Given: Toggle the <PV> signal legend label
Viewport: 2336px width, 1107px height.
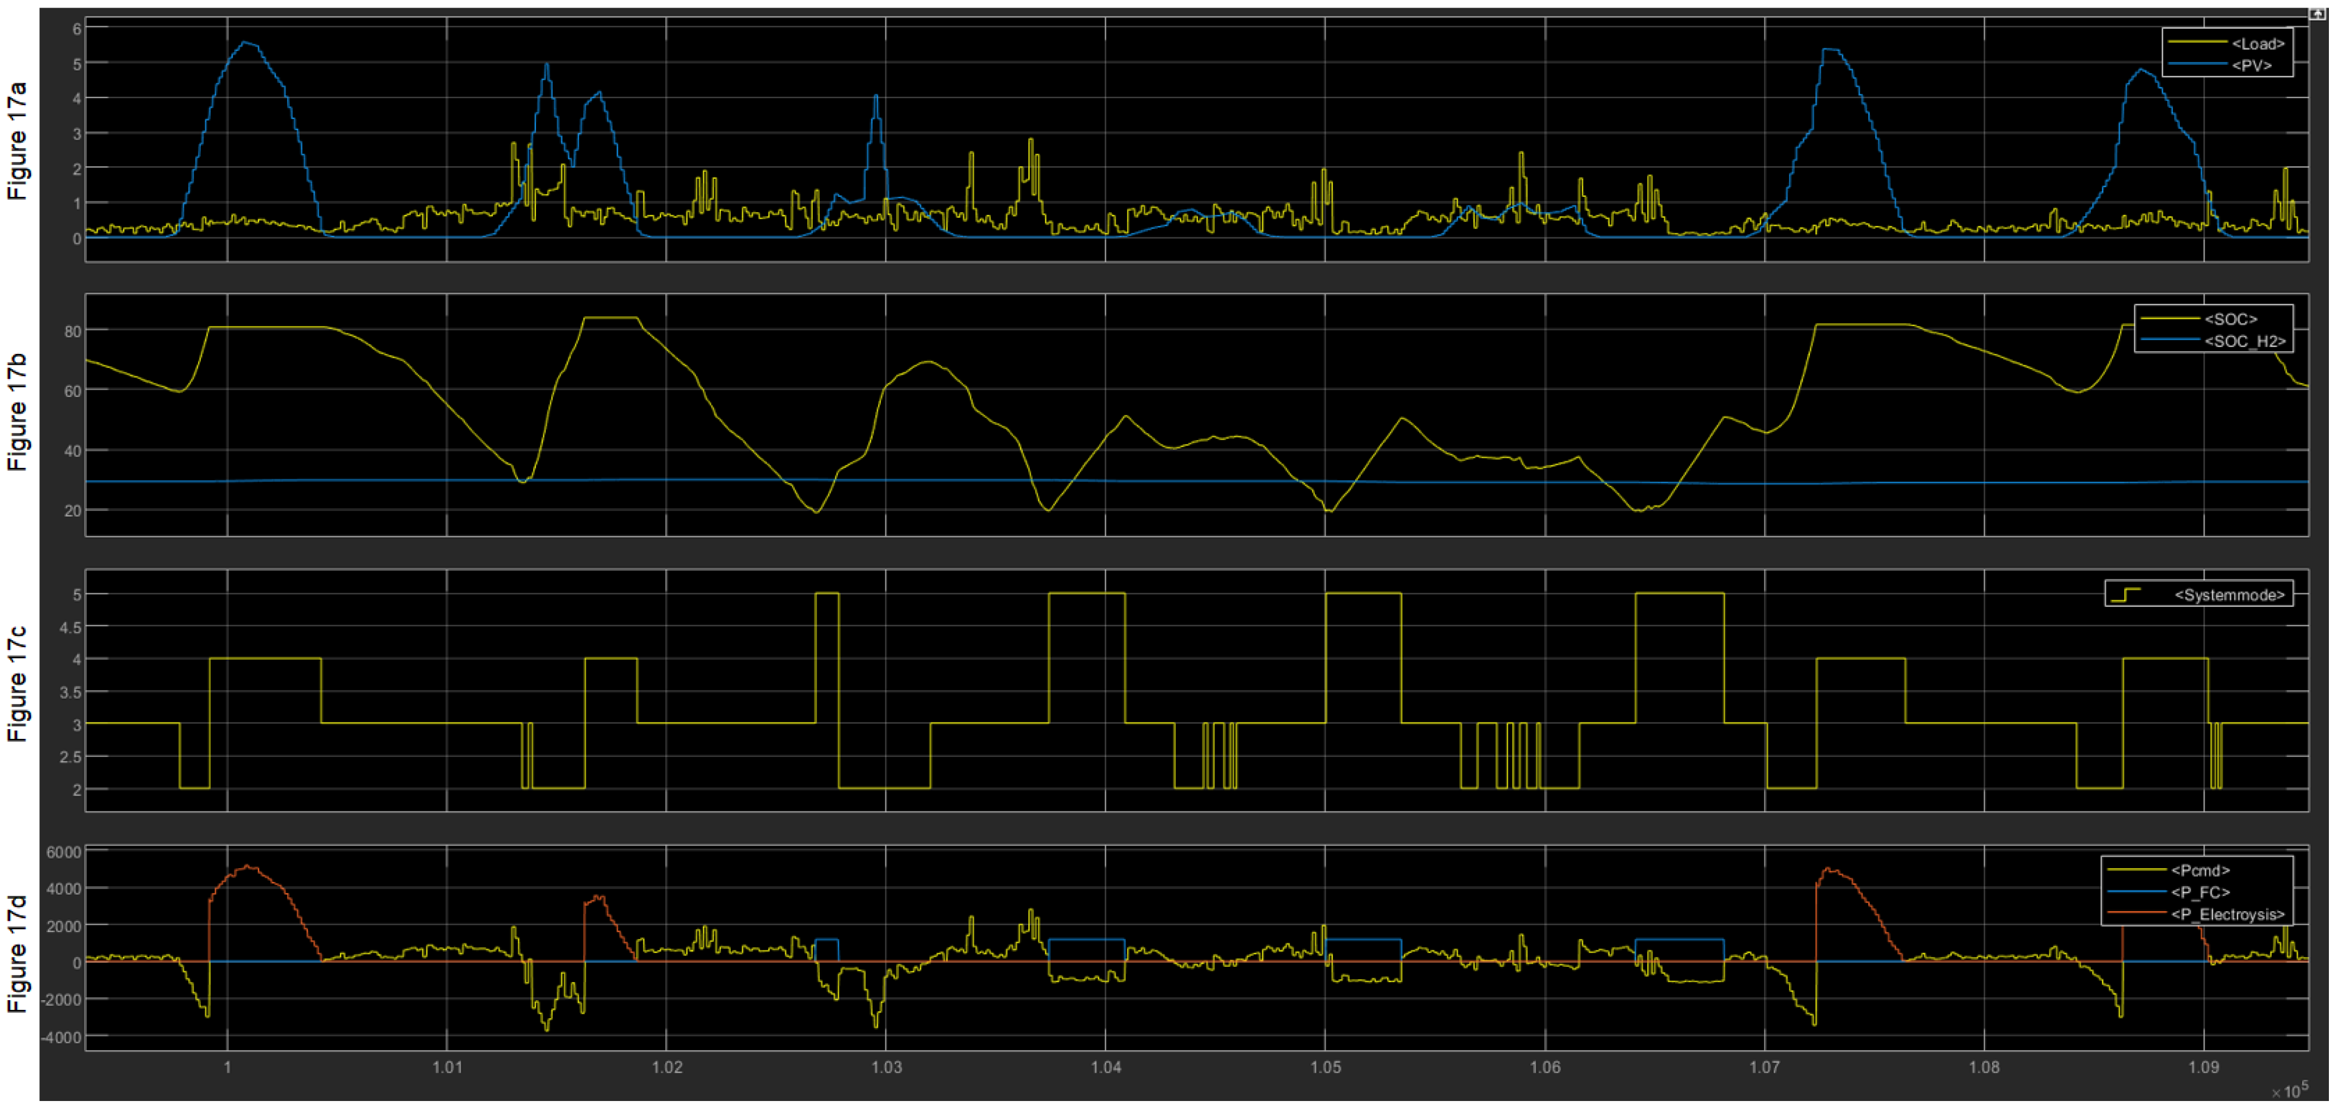Looking at the screenshot, I should (x=2251, y=65).
